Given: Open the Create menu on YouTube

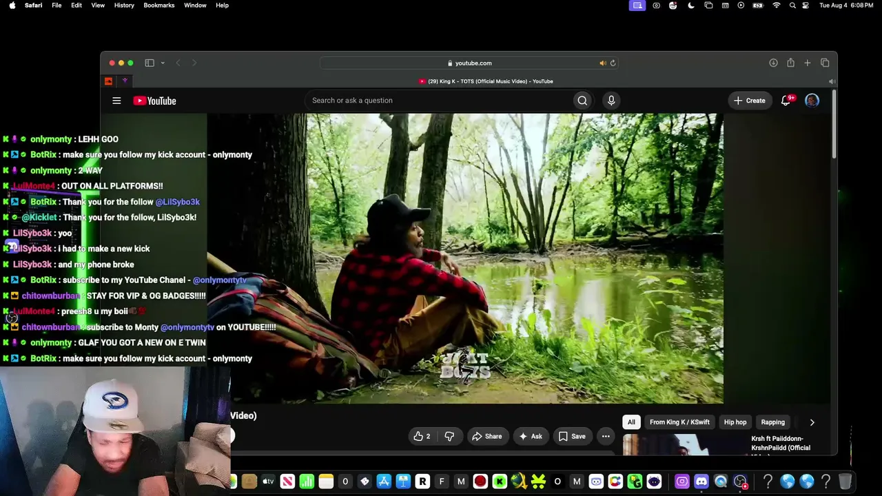Looking at the screenshot, I should coord(750,101).
